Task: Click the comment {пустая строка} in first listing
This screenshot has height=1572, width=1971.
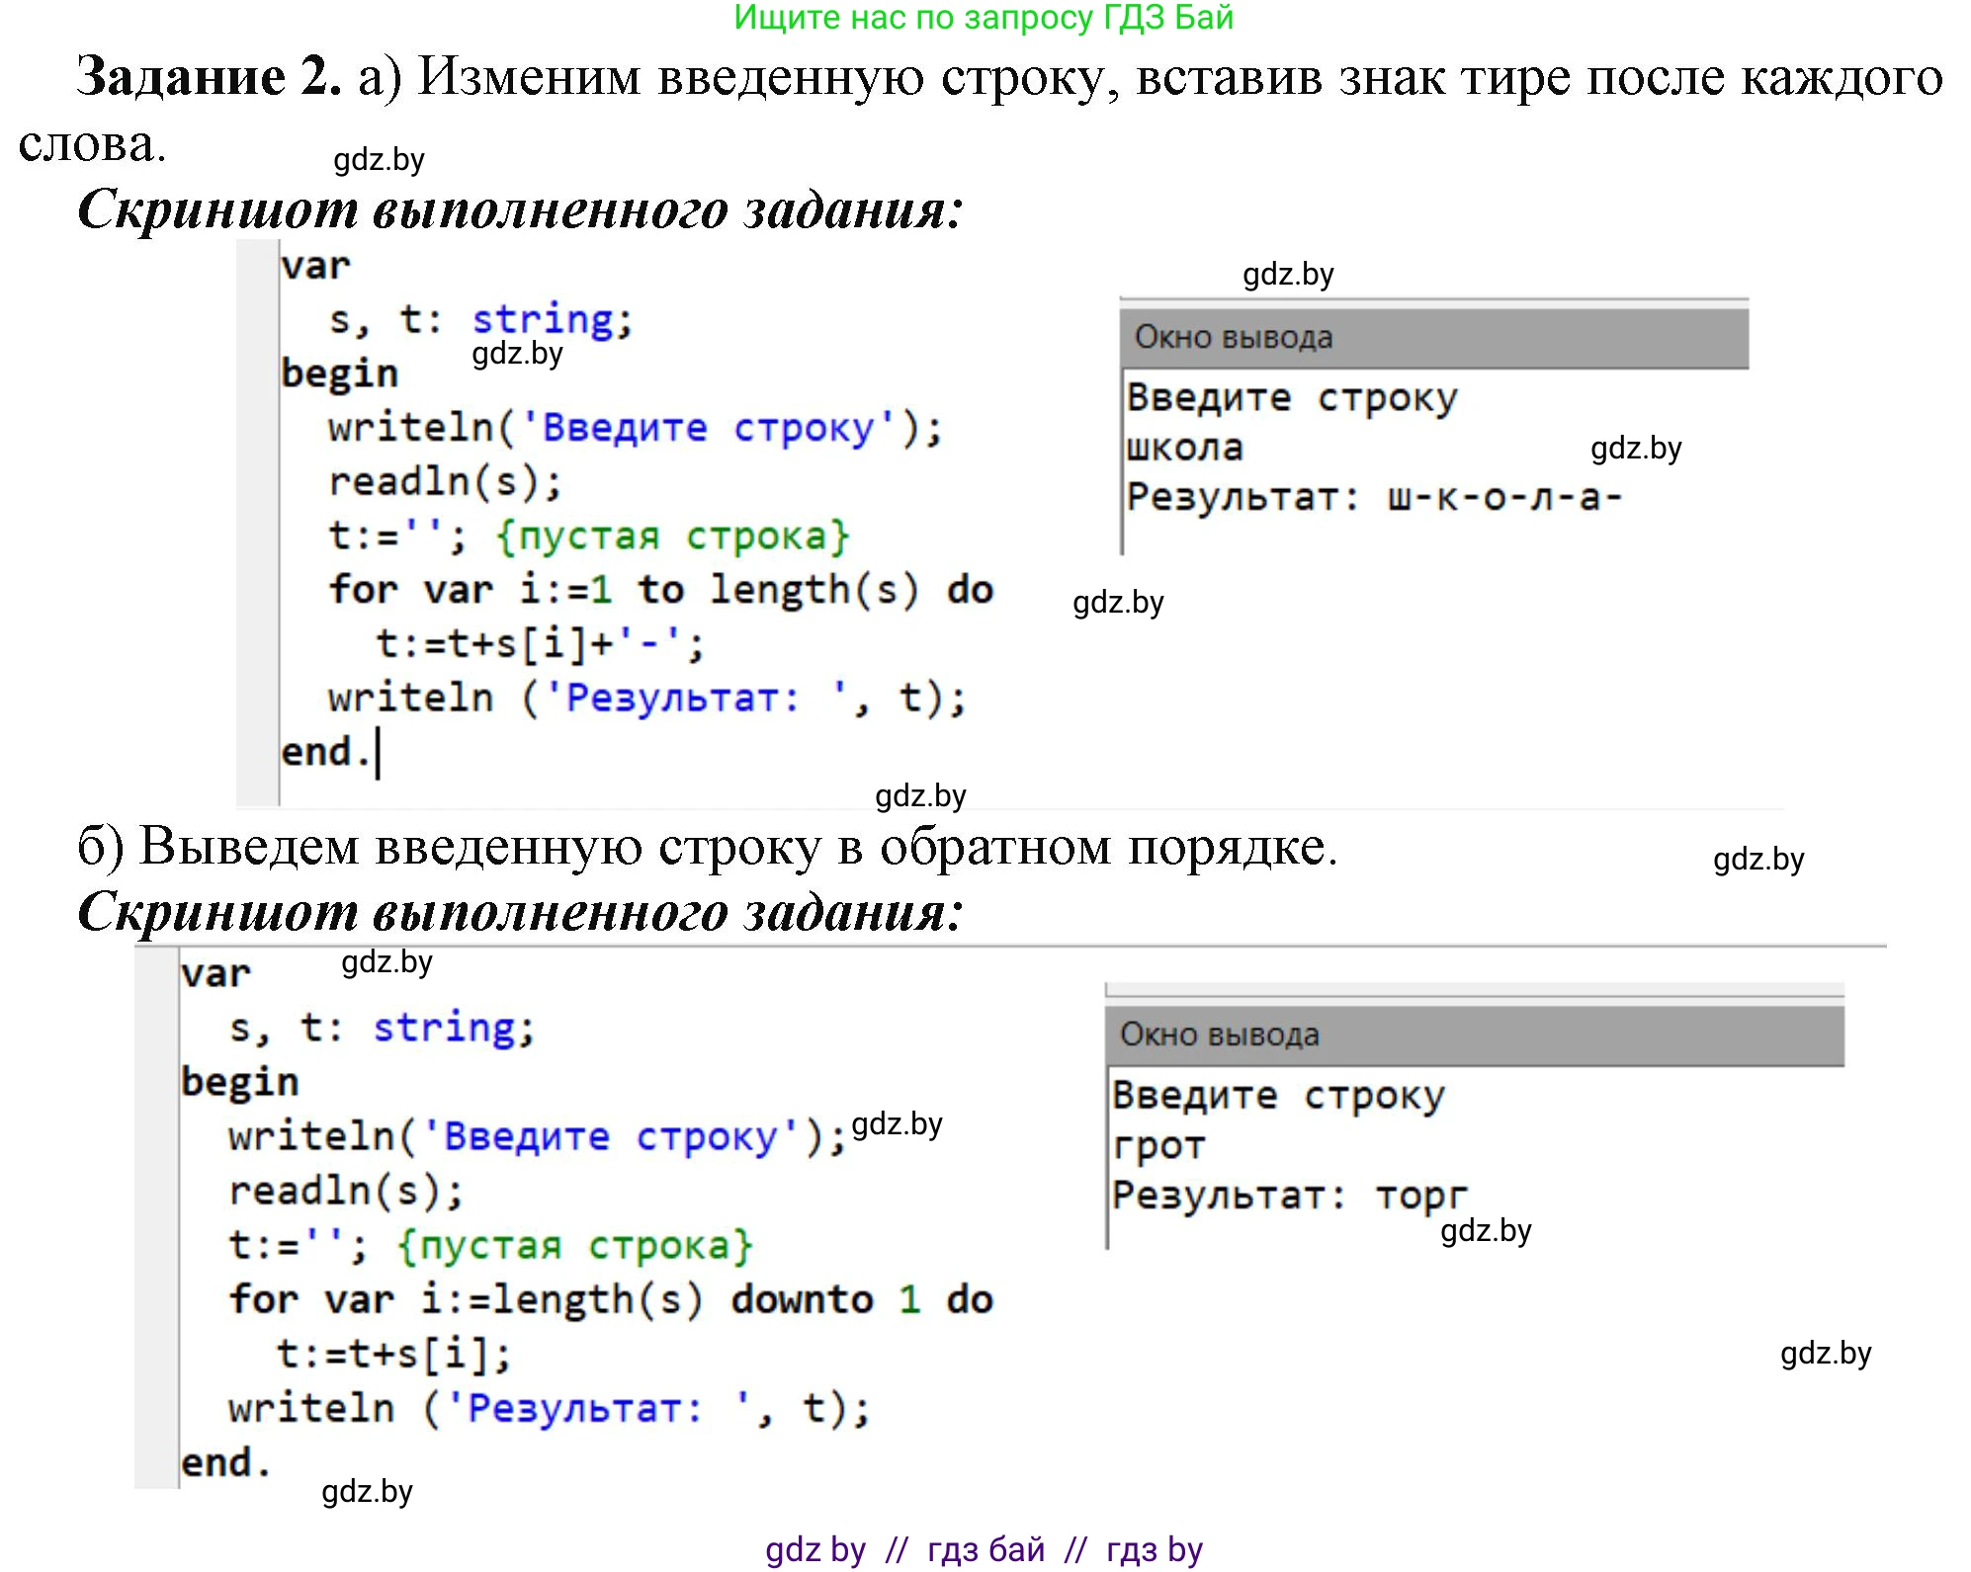Action: [x=682, y=535]
